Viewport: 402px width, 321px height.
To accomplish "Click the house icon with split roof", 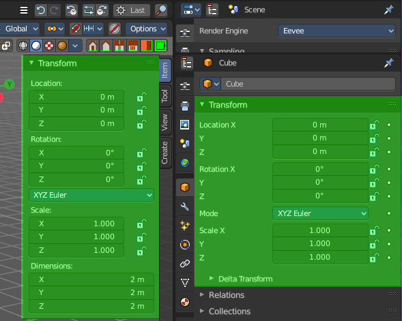I will pyautogui.click(x=119, y=46).
